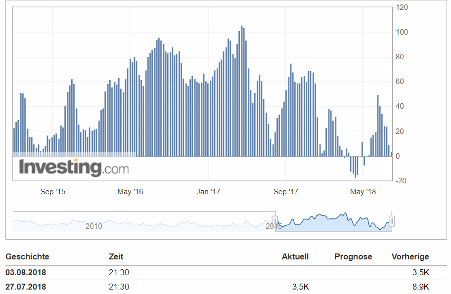Click the May '18 axis label
This screenshot has height=294, width=451.
tap(362, 192)
